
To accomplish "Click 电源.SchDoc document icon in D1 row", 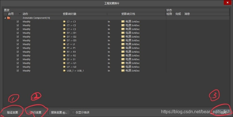I will 123,33.
